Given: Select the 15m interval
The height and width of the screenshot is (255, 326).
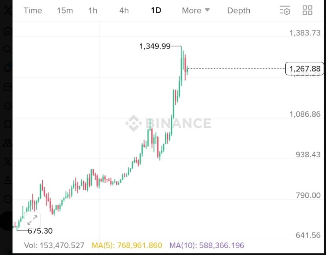Looking at the screenshot, I should pos(65,11).
